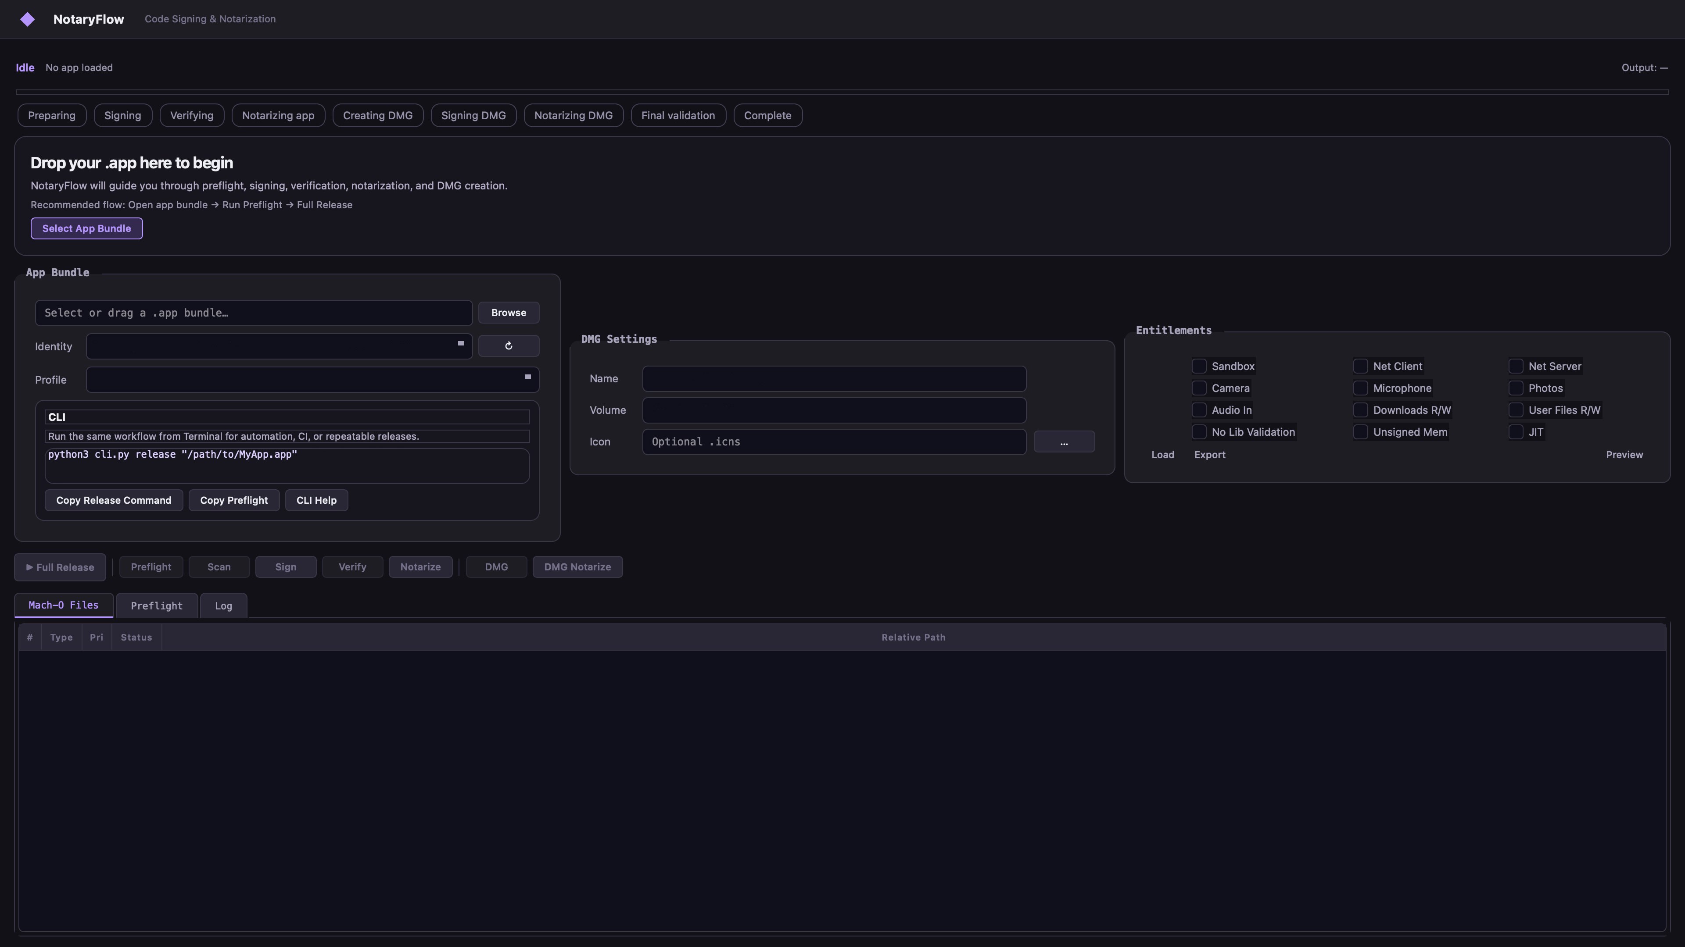This screenshot has height=947, width=1685.
Task: Toggle the JIT entitlement checkbox
Action: click(x=1516, y=432)
